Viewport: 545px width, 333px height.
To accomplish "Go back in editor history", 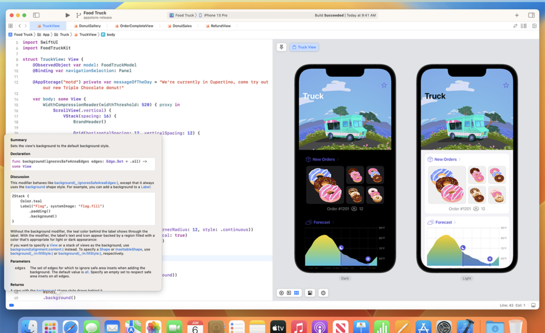I will pos(19,25).
